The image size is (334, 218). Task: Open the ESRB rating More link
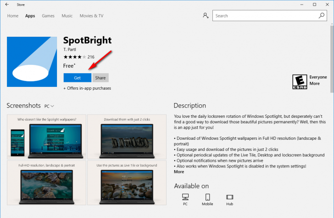(x=314, y=84)
